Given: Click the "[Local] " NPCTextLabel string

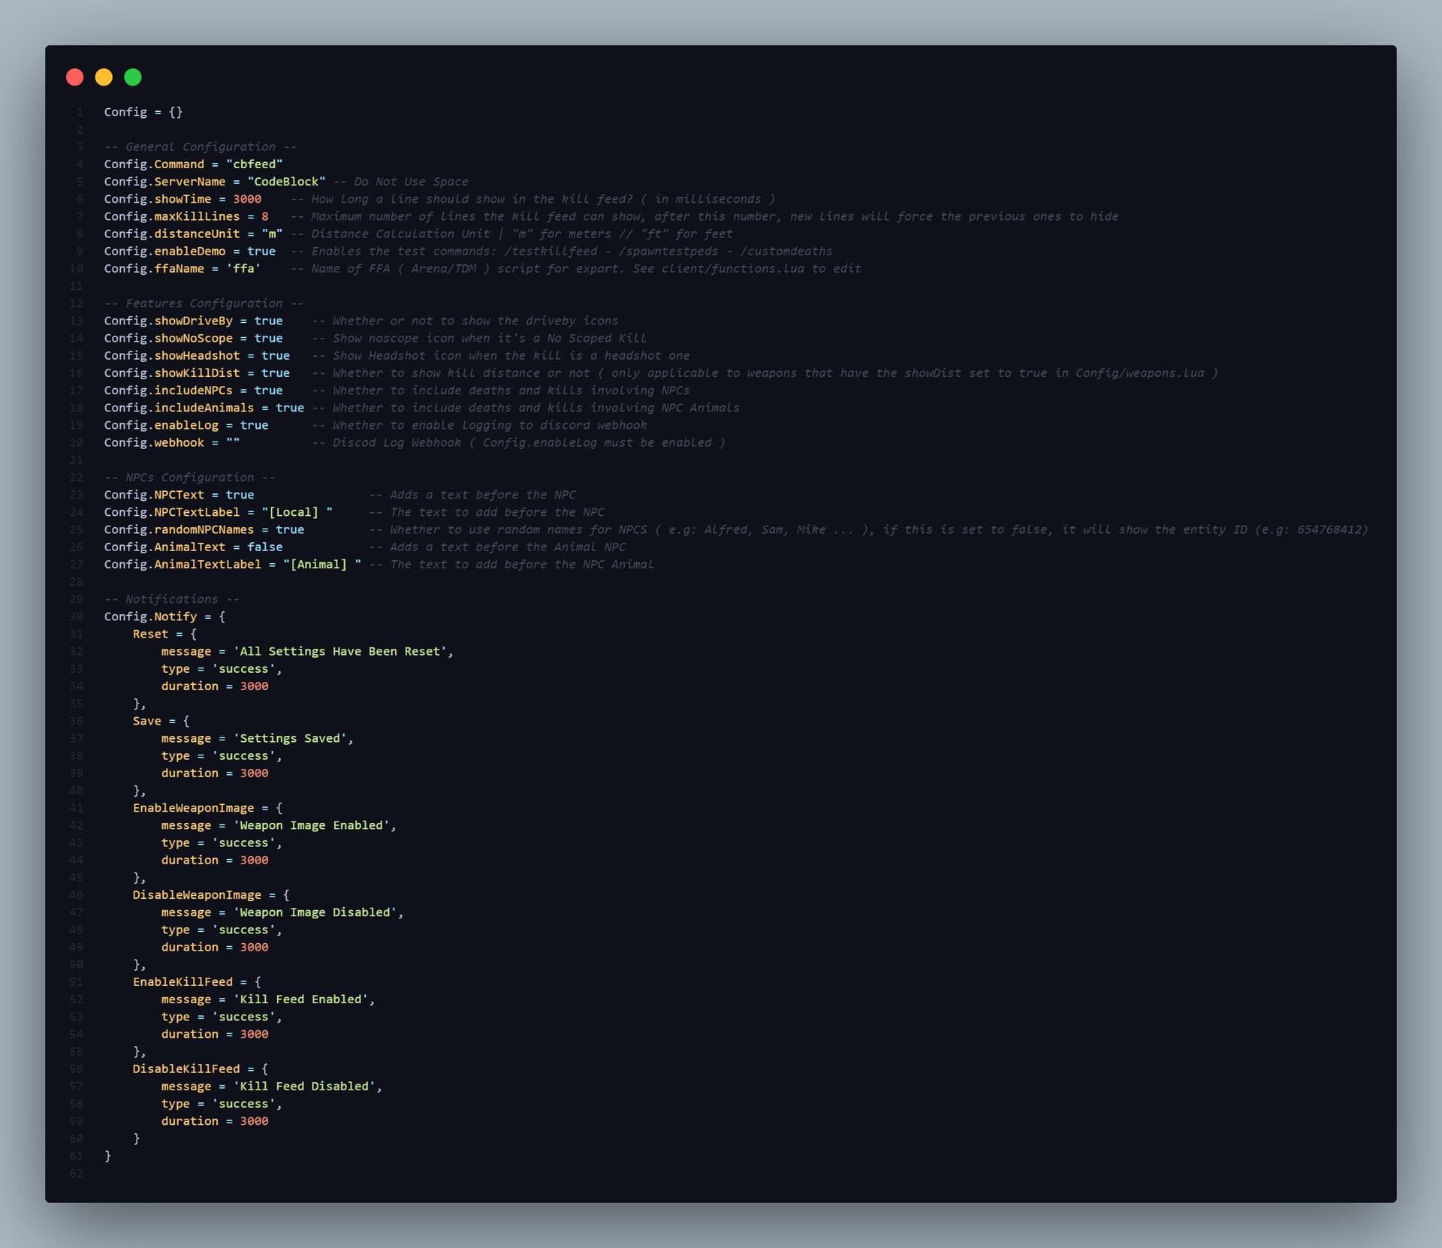Looking at the screenshot, I should (x=297, y=512).
